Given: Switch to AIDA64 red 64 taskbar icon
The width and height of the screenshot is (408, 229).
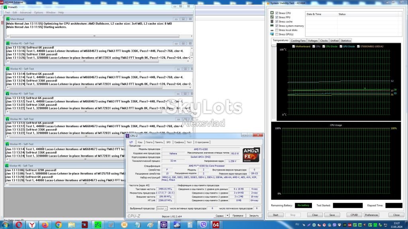Looking at the screenshot, I should [x=216, y=225].
